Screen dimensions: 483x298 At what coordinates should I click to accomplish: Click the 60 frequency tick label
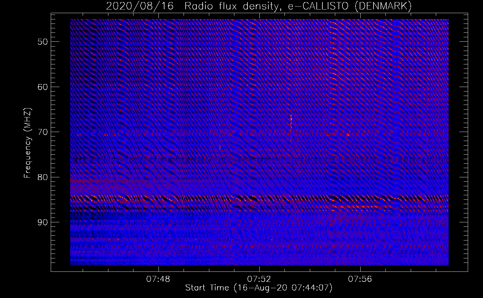42,87
